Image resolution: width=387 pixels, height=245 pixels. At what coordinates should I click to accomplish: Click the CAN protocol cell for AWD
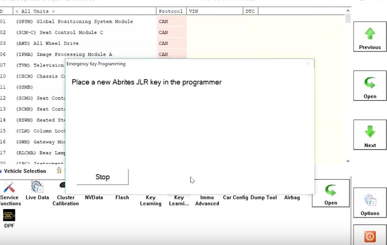[x=172, y=43]
